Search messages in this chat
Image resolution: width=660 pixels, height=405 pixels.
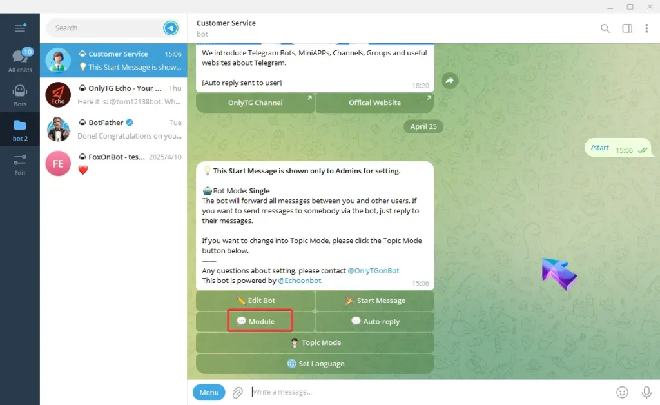(x=605, y=28)
